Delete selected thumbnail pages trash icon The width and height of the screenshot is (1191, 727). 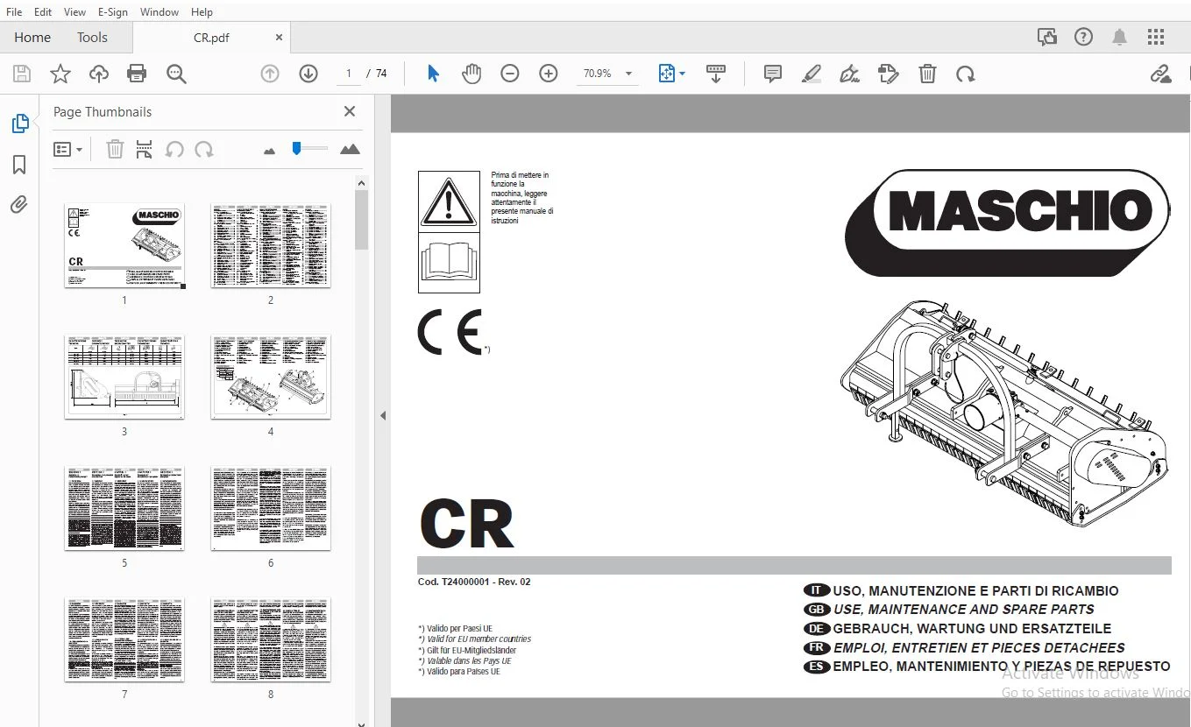[x=115, y=149]
